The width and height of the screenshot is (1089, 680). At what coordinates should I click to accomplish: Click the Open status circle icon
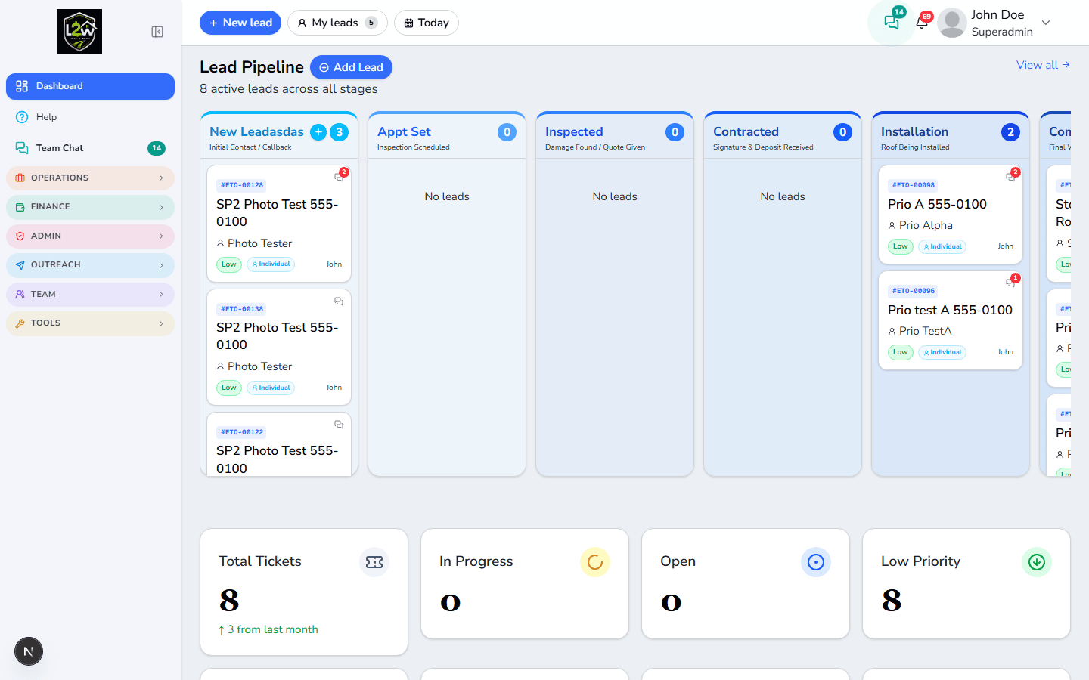tap(816, 562)
